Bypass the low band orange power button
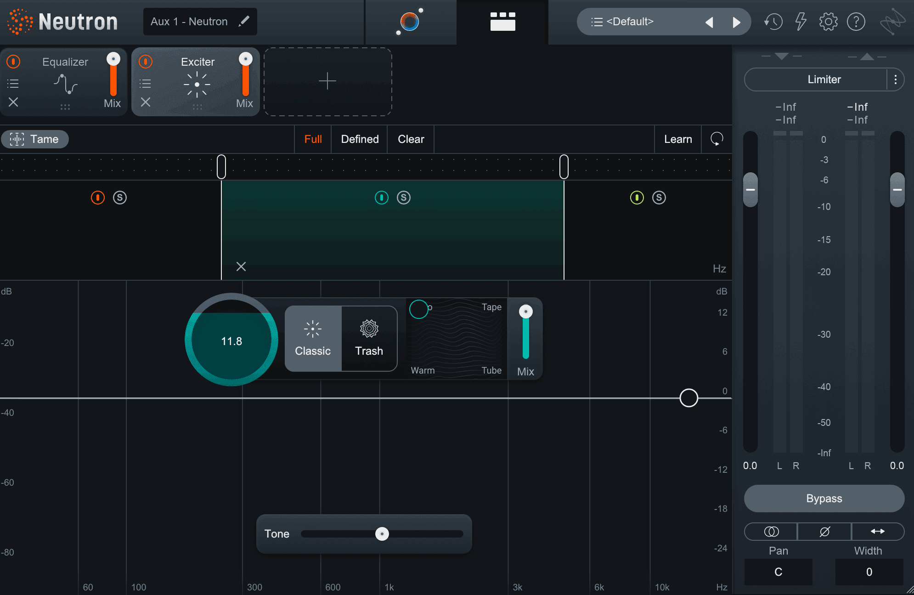Screen dimensions: 914x595 pos(98,198)
